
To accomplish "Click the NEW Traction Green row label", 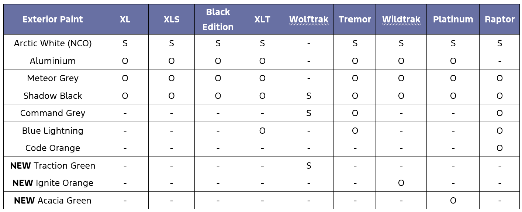I will pos(53,166).
